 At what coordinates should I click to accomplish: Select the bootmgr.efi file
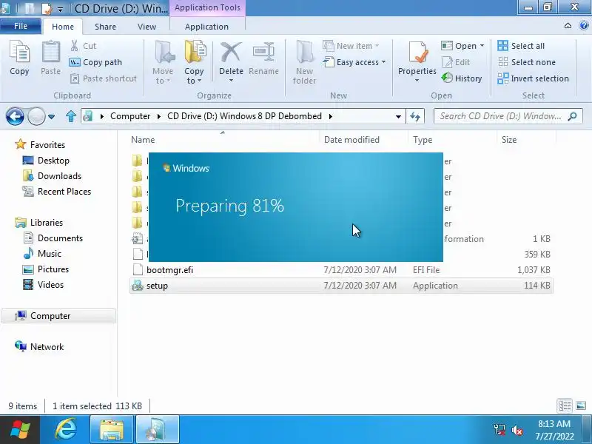coord(341,270)
